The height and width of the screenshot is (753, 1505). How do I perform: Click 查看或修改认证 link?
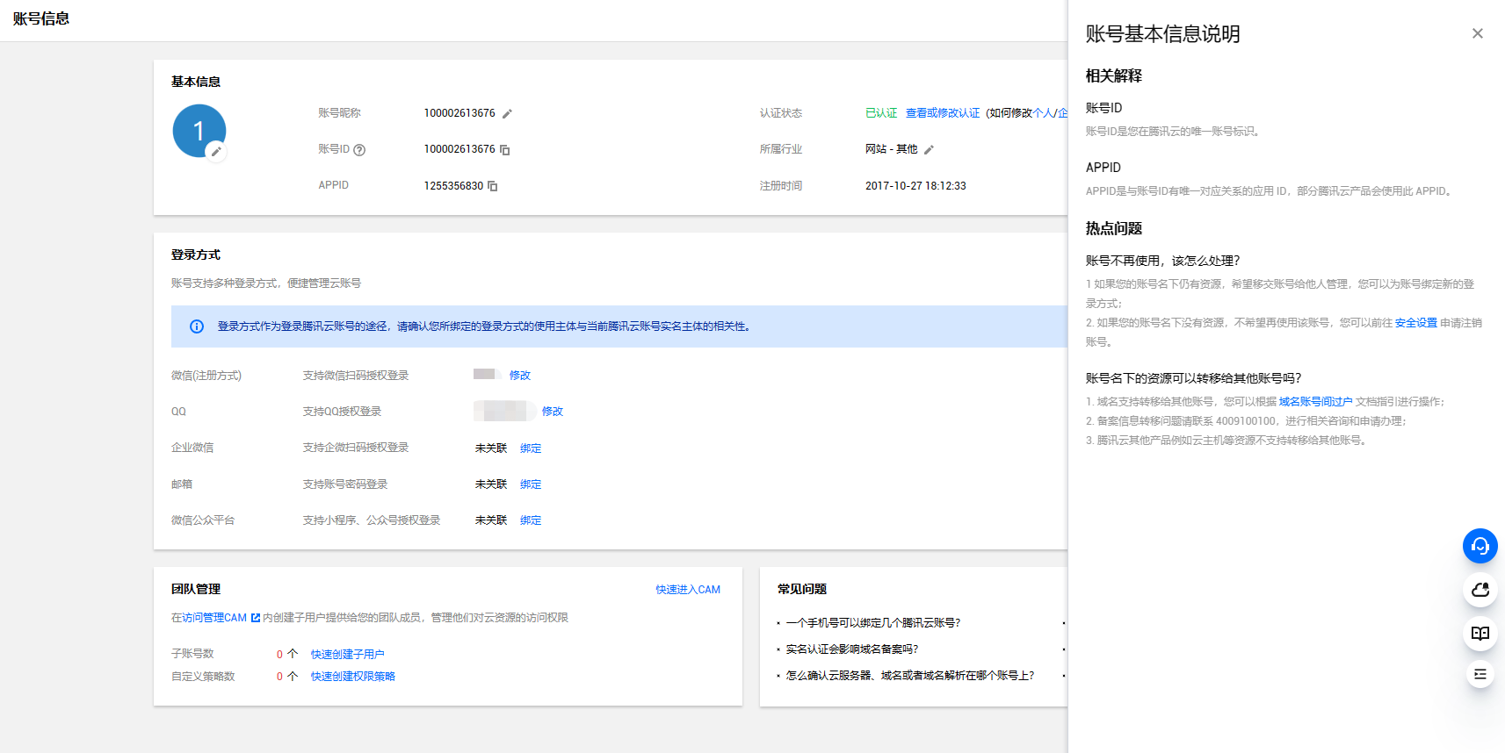943,113
